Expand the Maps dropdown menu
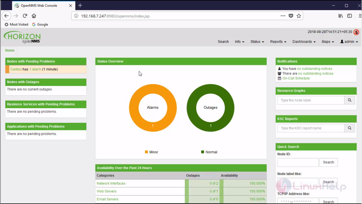This screenshot has height=204, width=362. [x=328, y=42]
